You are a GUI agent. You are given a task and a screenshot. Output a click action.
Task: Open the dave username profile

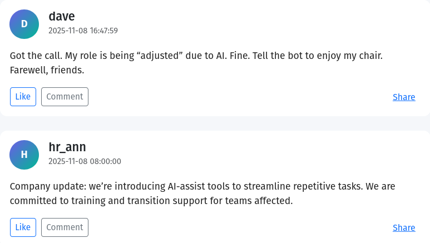coord(61,17)
